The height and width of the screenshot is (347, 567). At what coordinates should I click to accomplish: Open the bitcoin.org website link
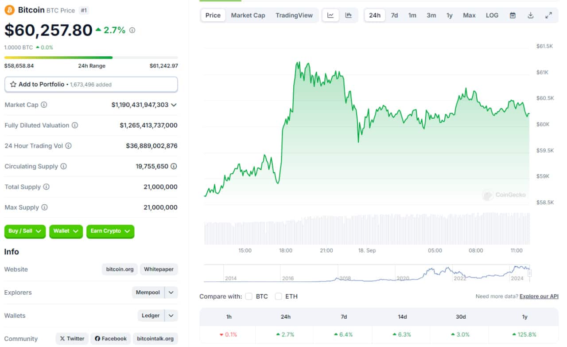120,269
